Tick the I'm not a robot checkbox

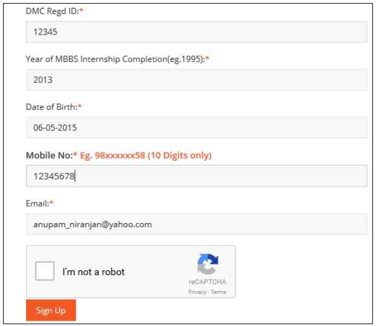[x=45, y=271]
